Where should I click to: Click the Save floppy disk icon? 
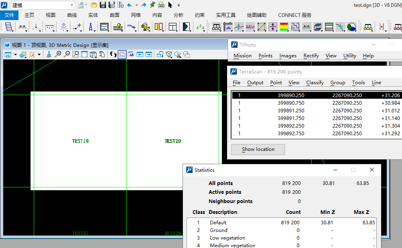[103, 5]
